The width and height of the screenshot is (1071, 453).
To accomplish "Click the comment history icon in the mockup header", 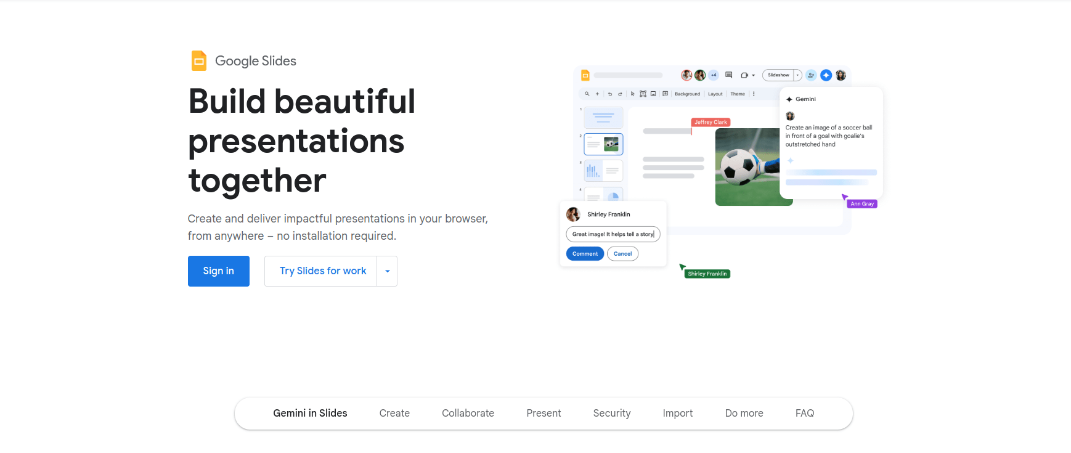I will point(728,75).
